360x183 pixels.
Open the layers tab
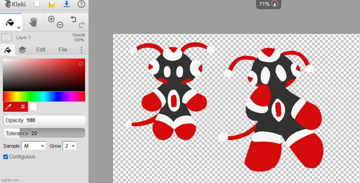[22, 50]
